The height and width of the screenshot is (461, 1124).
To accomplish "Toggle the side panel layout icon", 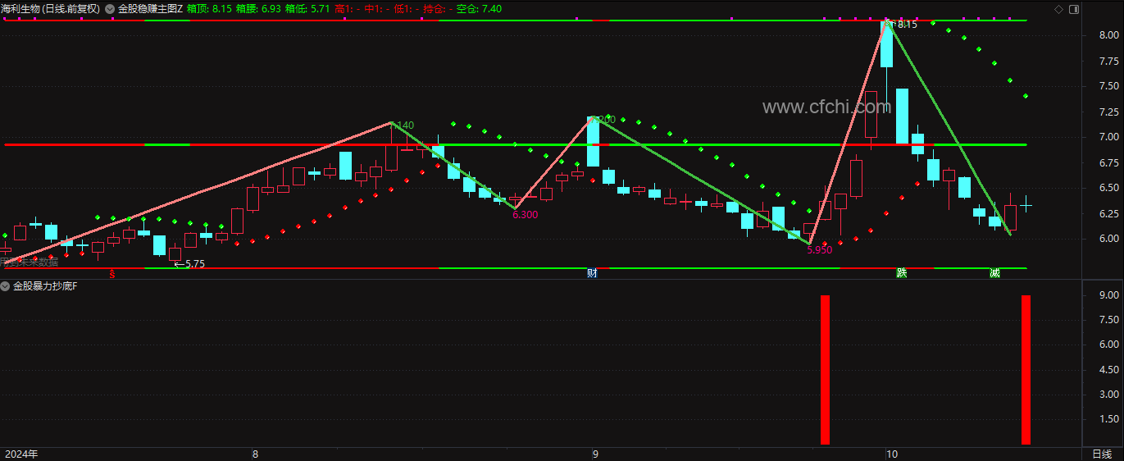I will click(x=1072, y=9).
